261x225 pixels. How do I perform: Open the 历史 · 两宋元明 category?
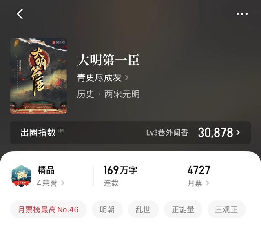(108, 94)
